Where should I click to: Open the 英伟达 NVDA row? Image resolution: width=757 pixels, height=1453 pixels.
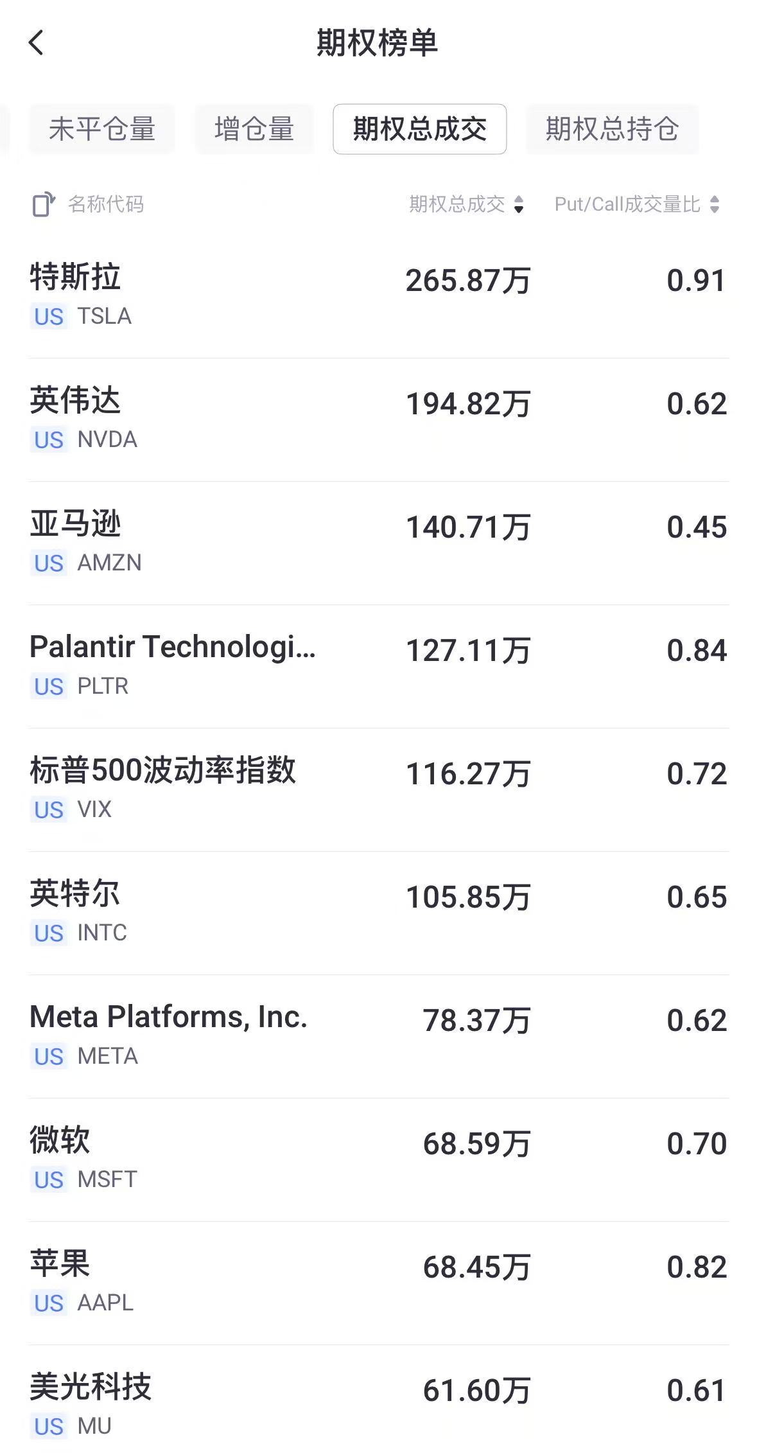378,419
